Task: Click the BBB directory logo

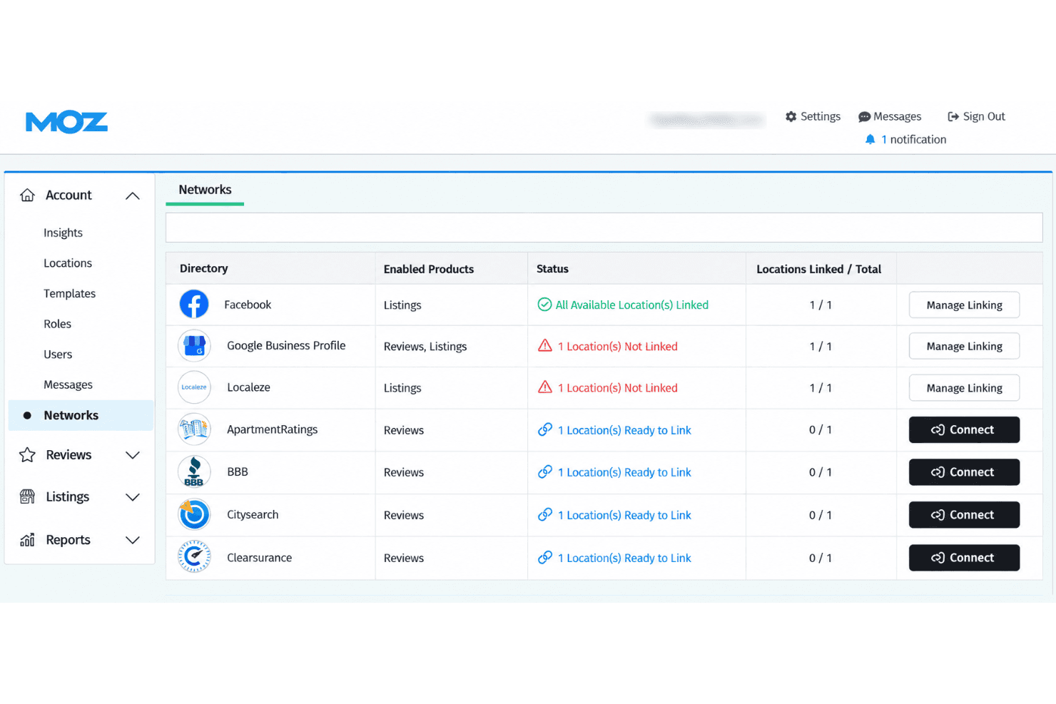Action: coord(194,471)
